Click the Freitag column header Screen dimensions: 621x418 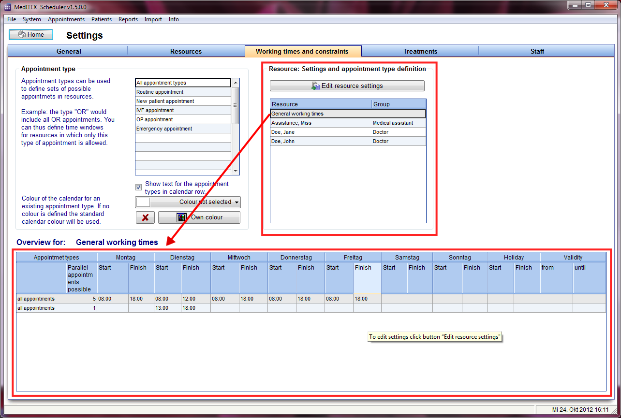tap(353, 258)
